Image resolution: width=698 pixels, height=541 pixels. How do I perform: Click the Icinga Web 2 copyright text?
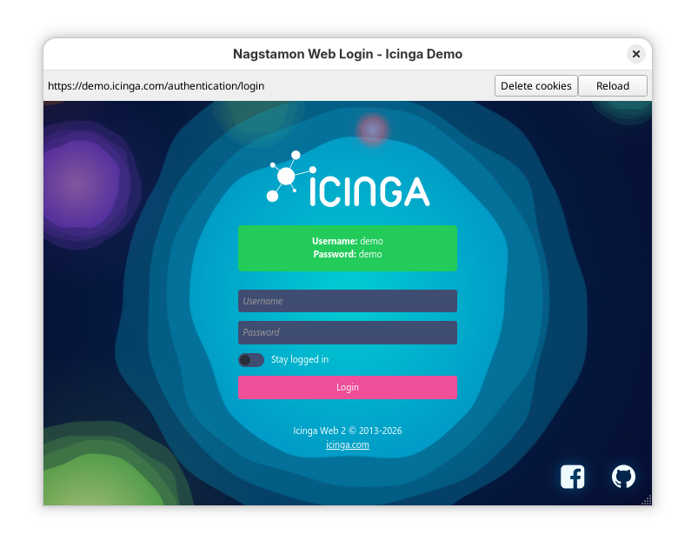click(x=347, y=430)
